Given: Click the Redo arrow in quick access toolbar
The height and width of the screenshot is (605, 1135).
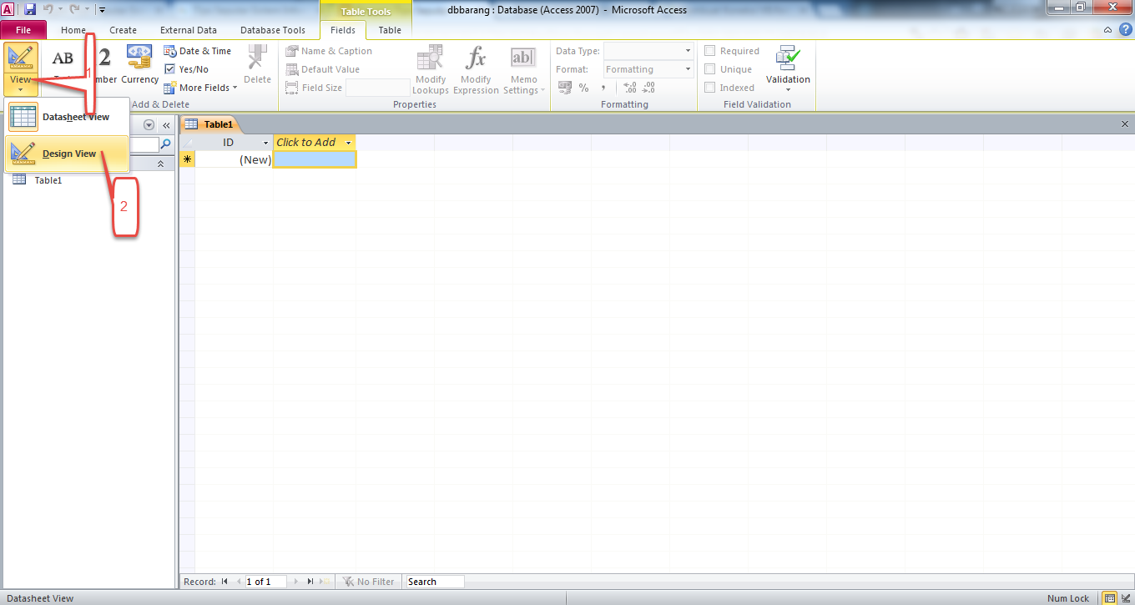Looking at the screenshot, I should tap(75, 9).
